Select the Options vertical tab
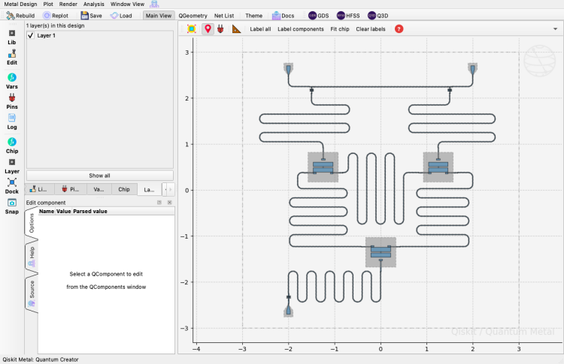564x364 pixels. coord(32,223)
